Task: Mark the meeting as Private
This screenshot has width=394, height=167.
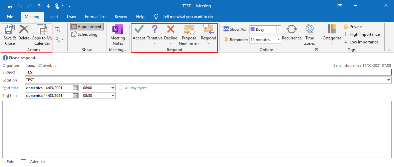Action: coord(353,27)
